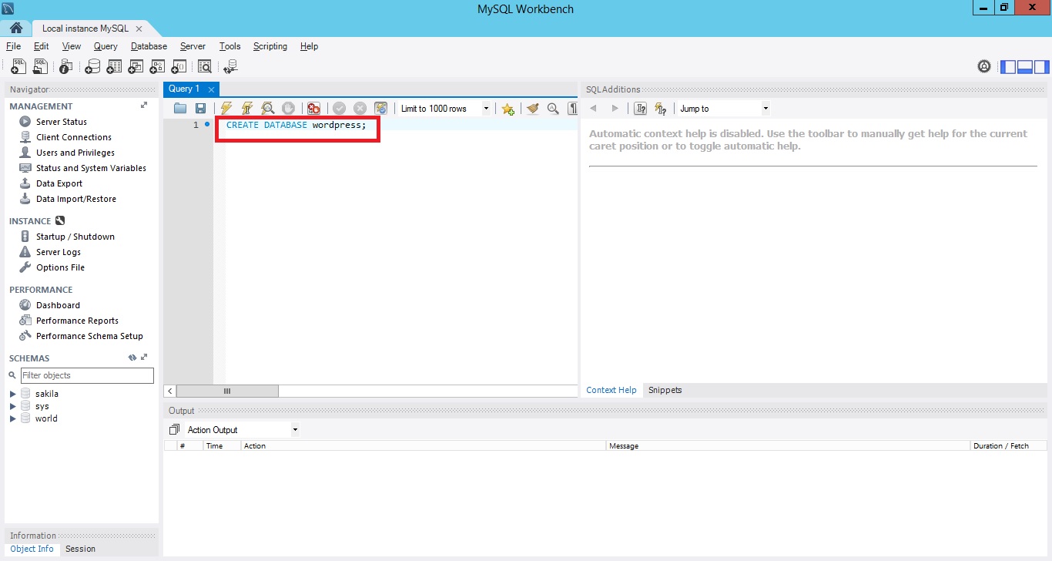Viewport: 1052px width, 561px height.
Task: Open find panel magnifier in query toolbar
Action: tap(553, 109)
